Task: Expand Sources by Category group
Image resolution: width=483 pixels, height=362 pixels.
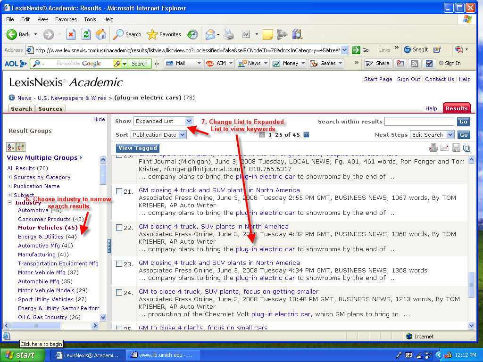Action: point(10,177)
